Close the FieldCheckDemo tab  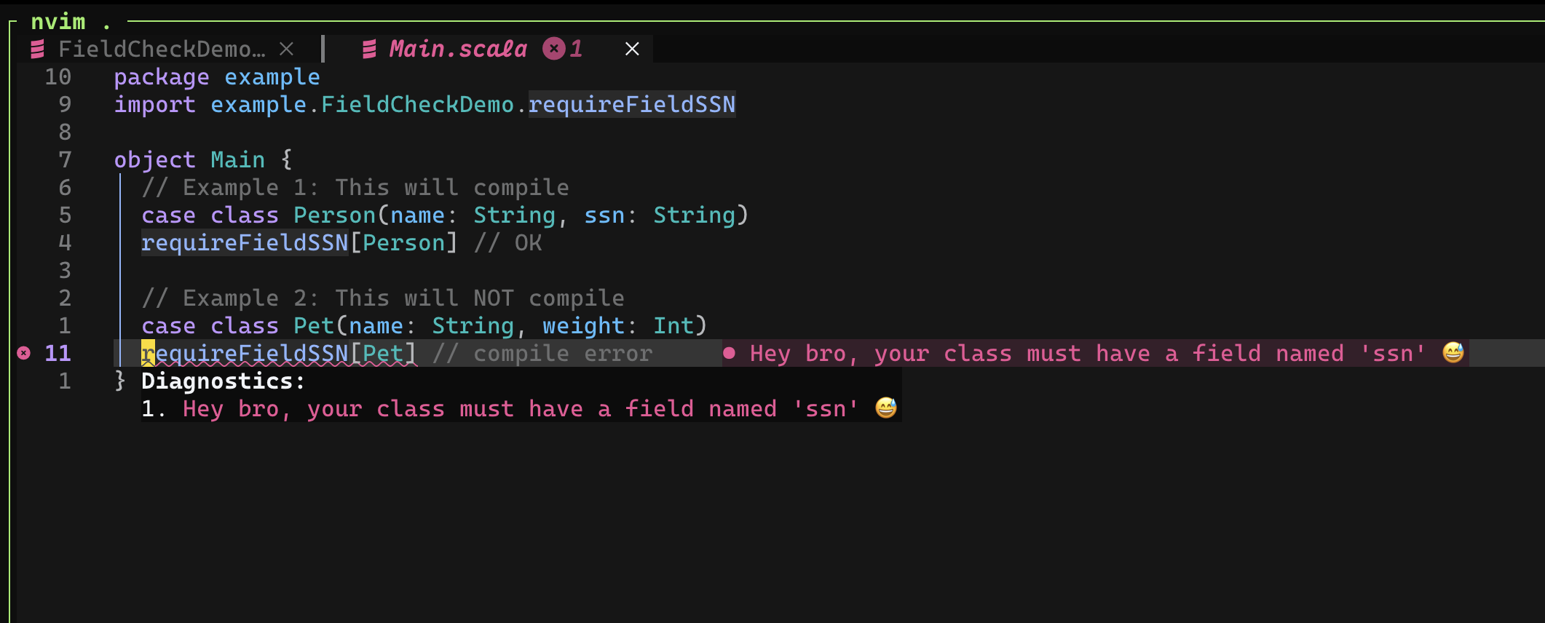tap(287, 49)
